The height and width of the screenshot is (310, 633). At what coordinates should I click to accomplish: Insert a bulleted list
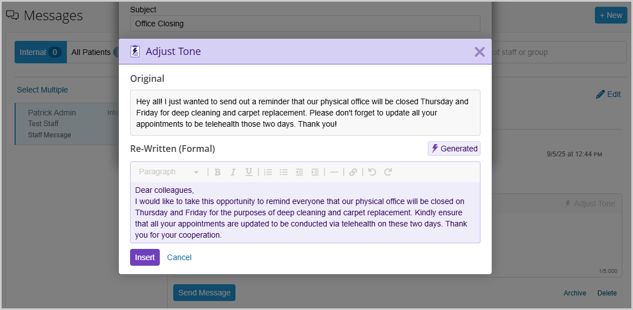click(284, 172)
